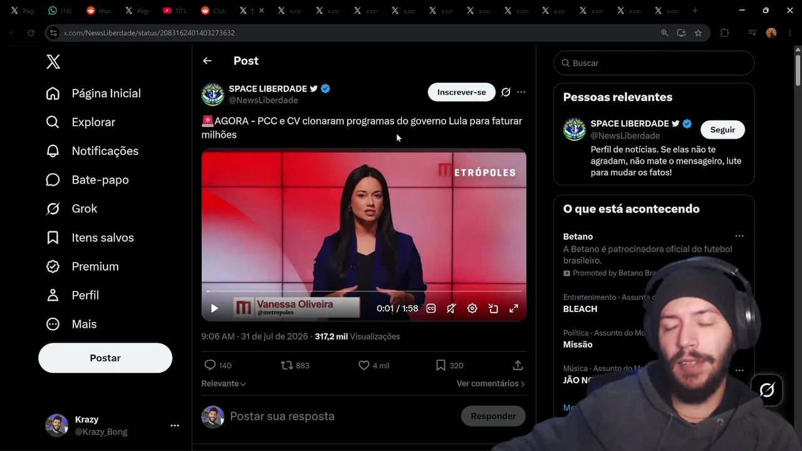Click the page's vertical scrollbar

[x=798, y=70]
